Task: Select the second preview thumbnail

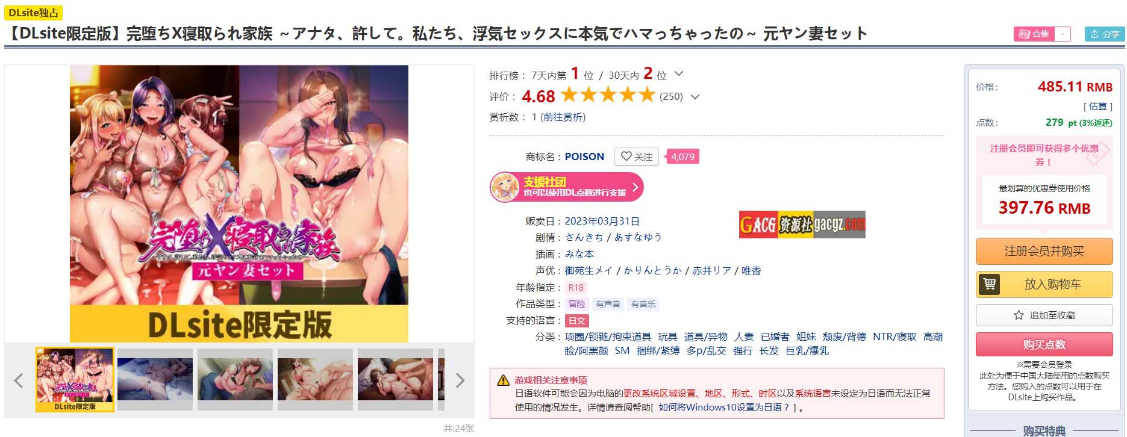Action: 155,379
